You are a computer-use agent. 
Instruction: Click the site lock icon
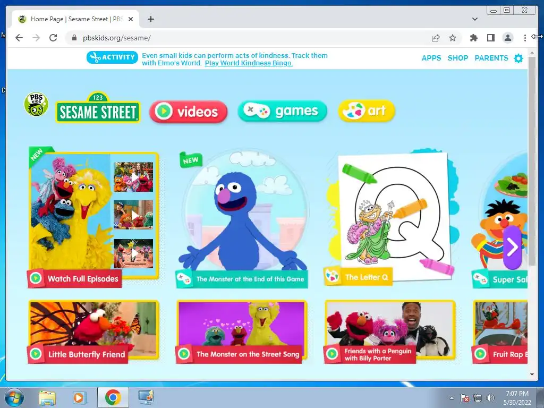click(x=74, y=38)
